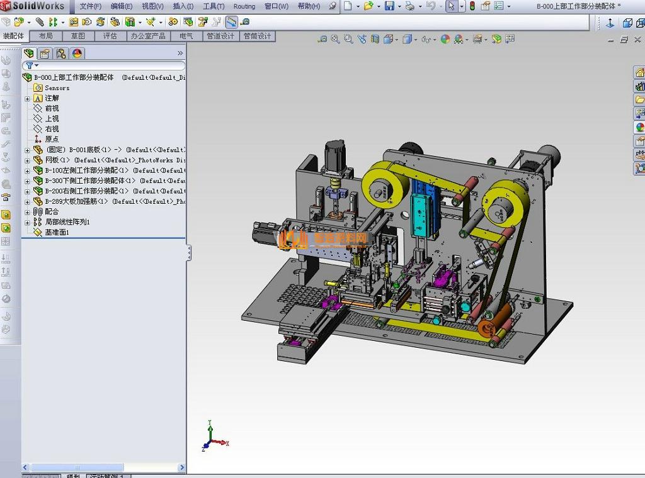Click the Mate paperclip tool icon
645x478 pixels.
(x=40, y=22)
